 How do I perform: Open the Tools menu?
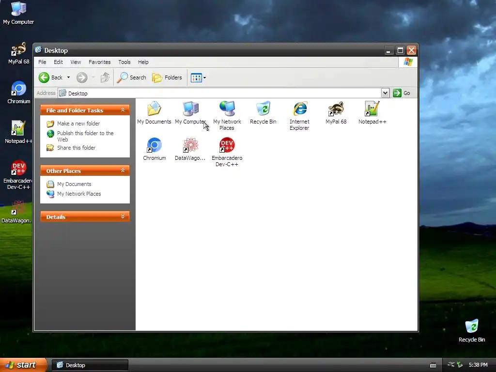click(x=124, y=62)
